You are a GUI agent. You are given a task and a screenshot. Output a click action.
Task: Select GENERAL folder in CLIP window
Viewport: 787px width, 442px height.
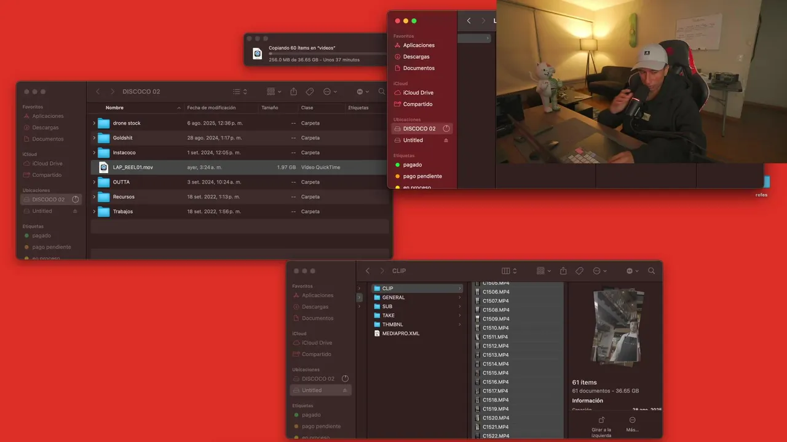pyautogui.click(x=417, y=297)
